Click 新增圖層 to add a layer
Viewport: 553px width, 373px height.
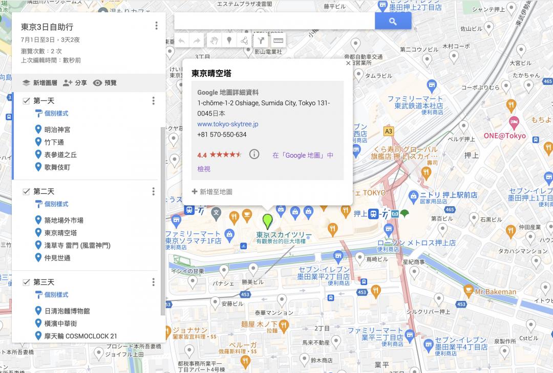point(39,83)
